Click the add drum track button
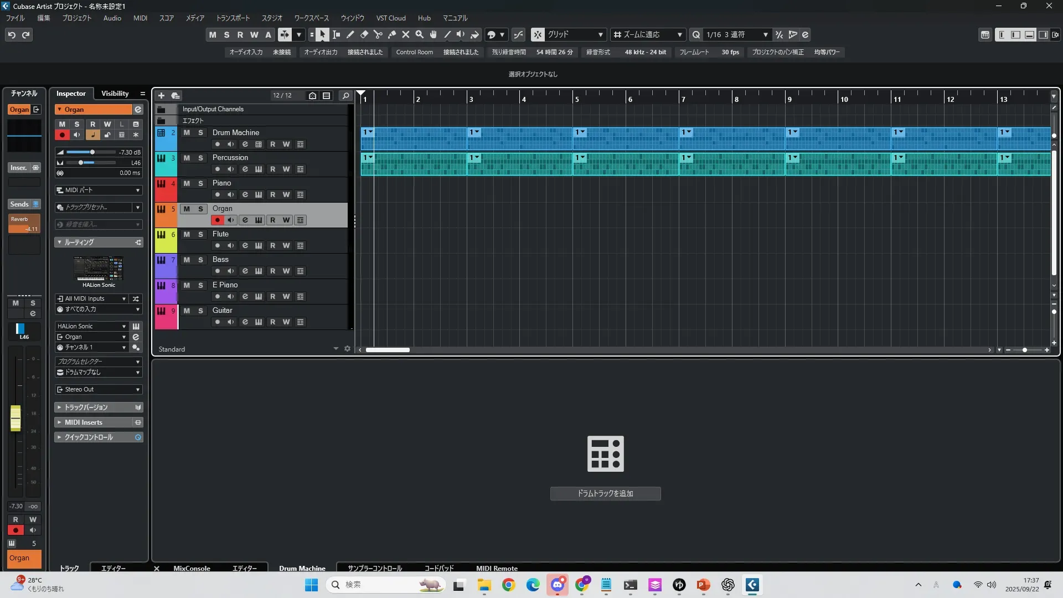The image size is (1063, 598). (605, 493)
